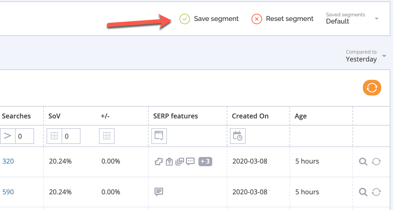Refresh the keyword in the 590 row

pos(376,192)
